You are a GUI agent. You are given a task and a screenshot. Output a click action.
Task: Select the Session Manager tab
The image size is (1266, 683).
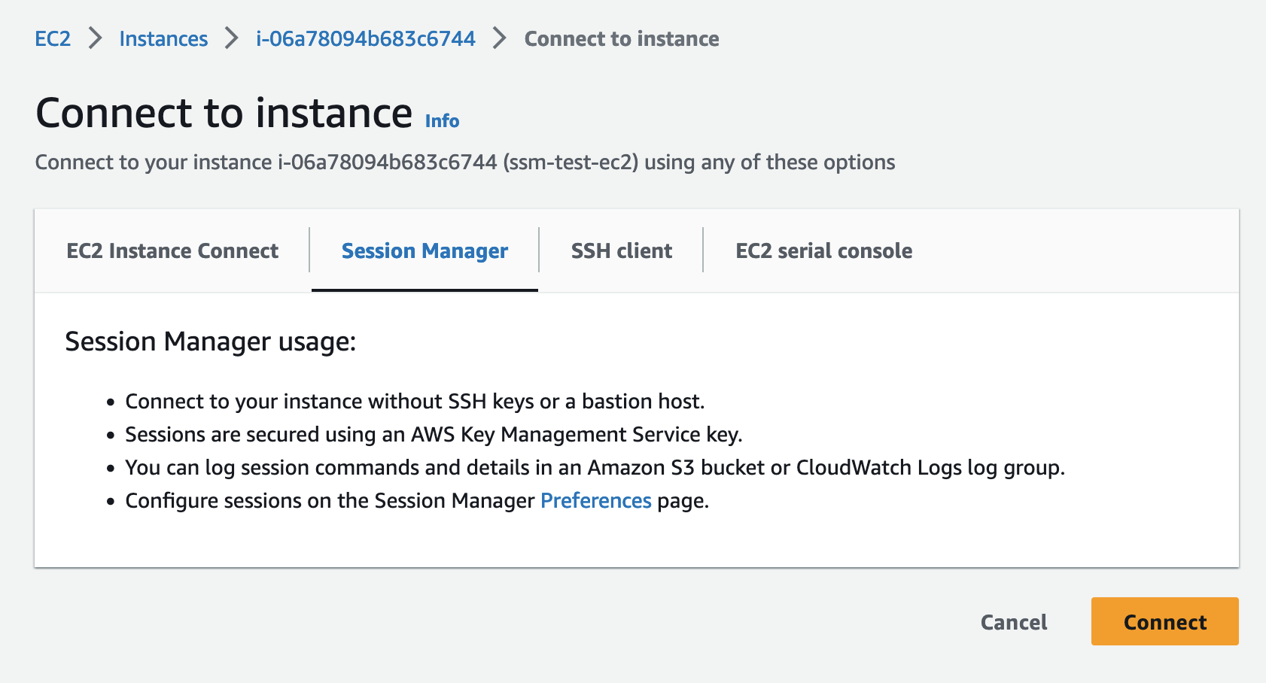425,250
